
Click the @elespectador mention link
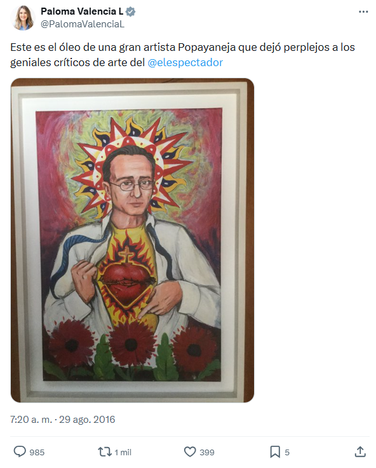click(185, 62)
